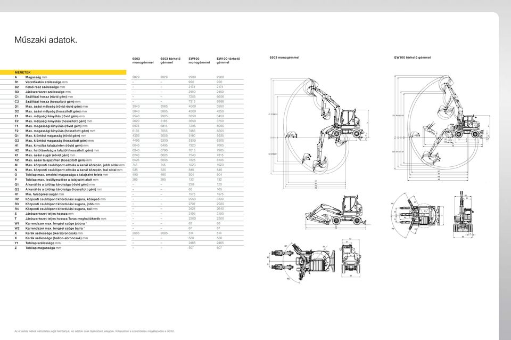Screen dimensions: 511x340
Task: Select the footer disclaimer 'Az értesítés nélküli változtatás…'
Action: pyautogui.click(x=95, y=331)
